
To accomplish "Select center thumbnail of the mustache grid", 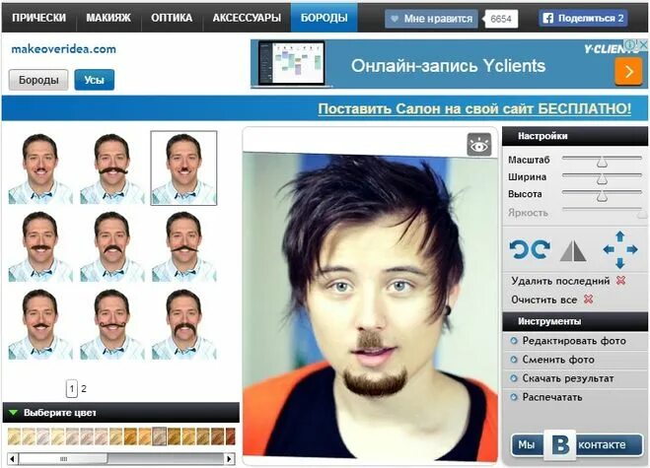I will (x=111, y=246).
